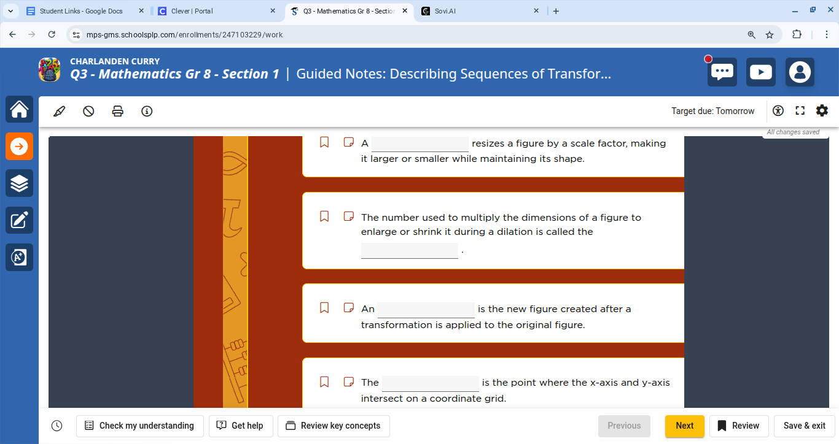839x444 pixels.
Task: Open the Chrome three-dot menu
Action: click(825, 34)
